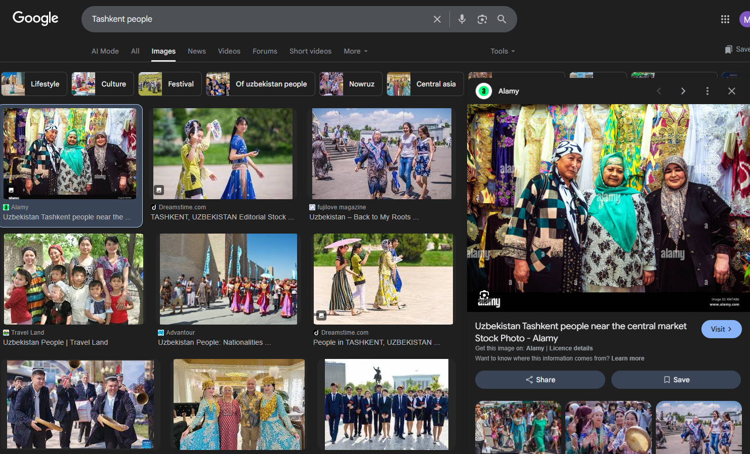Click the fujilove magazine favicon
The width and height of the screenshot is (750, 454).
312,207
